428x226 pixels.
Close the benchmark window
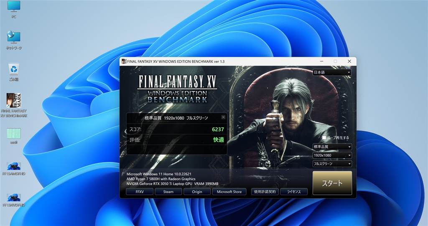click(349, 61)
